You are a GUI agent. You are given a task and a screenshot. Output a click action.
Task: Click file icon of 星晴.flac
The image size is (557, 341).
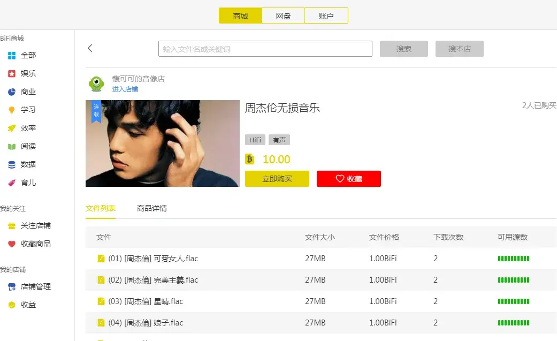point(101,301)
